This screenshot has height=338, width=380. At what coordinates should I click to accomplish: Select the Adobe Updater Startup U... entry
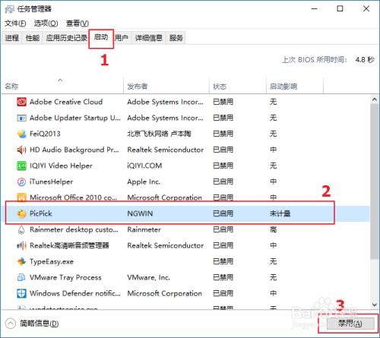click(x=75, y=118)
